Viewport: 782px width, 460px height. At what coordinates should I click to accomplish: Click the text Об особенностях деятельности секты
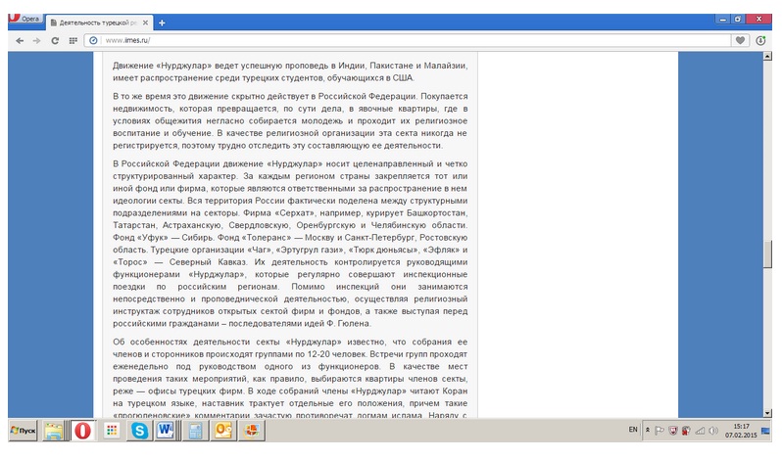coord(200,342)
